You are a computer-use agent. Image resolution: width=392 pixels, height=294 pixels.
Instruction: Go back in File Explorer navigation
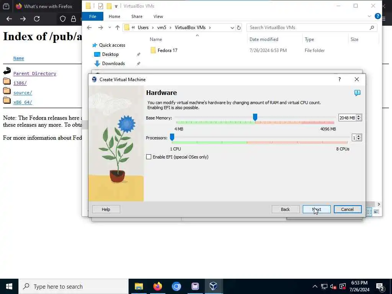pos(89,28)
